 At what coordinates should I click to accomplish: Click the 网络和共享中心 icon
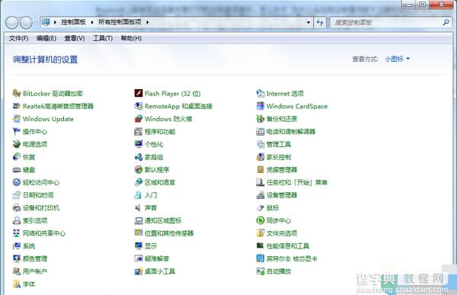tap(17, 233)
